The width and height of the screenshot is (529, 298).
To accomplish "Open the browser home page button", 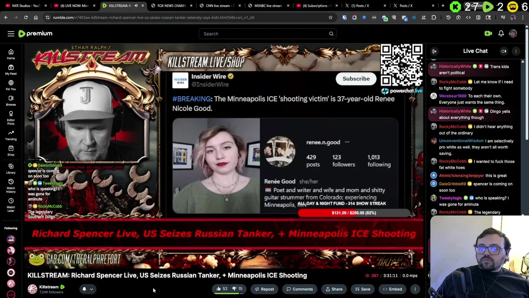I will pyautogui.click(x=36, y=17).
